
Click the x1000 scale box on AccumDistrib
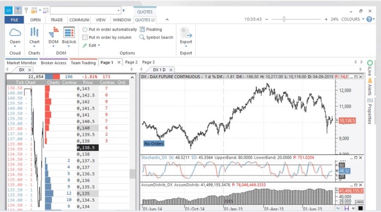click(360, 202)
